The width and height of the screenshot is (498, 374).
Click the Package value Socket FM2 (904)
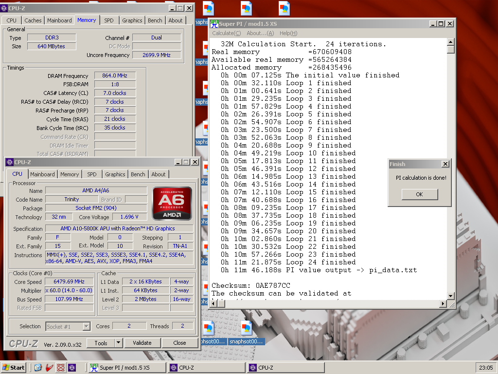click(x=96, y=208)
